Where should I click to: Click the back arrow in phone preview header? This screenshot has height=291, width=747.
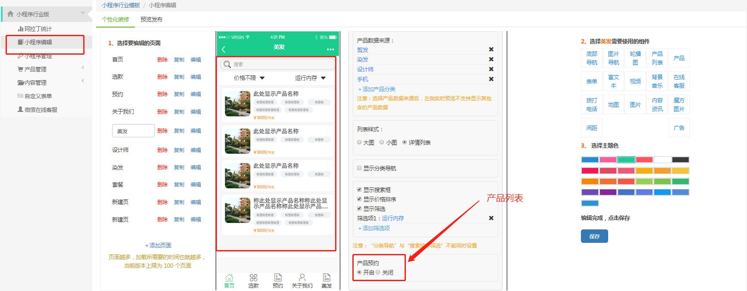coord(223,50)
